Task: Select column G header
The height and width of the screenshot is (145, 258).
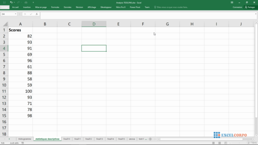Action: coord(167,24)
